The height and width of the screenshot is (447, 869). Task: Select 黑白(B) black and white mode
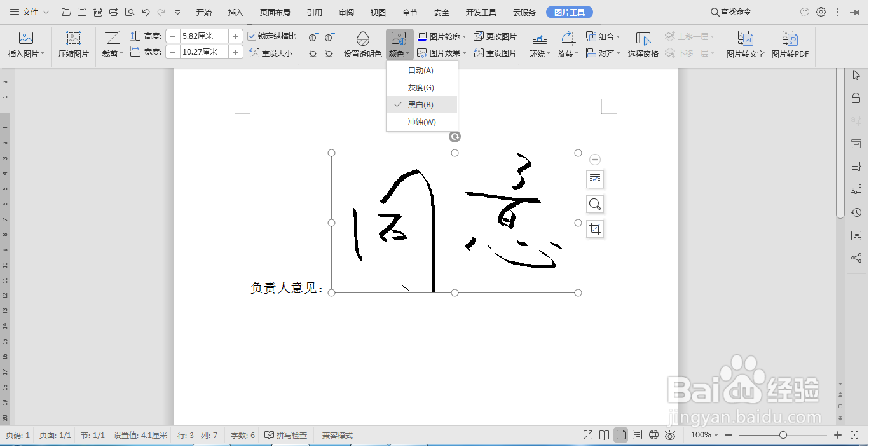coord(422,104)
